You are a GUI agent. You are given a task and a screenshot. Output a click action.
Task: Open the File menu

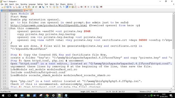click(x=2, y=4)
